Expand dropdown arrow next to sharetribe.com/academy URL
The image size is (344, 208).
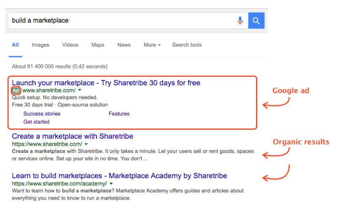pyautogui.click(x=111, y=184)
